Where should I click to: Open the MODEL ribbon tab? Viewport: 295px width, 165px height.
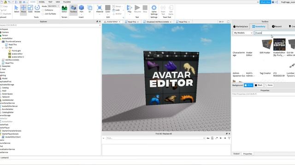tap(41, 2)
